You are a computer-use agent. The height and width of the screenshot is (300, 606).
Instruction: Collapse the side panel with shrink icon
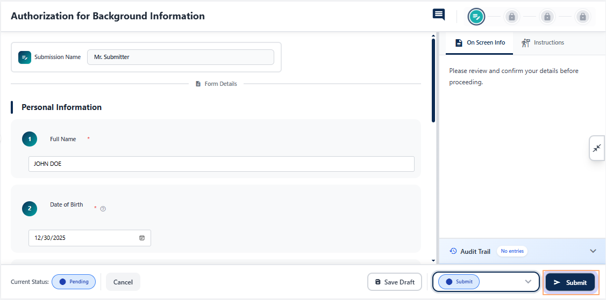point(597,148)
